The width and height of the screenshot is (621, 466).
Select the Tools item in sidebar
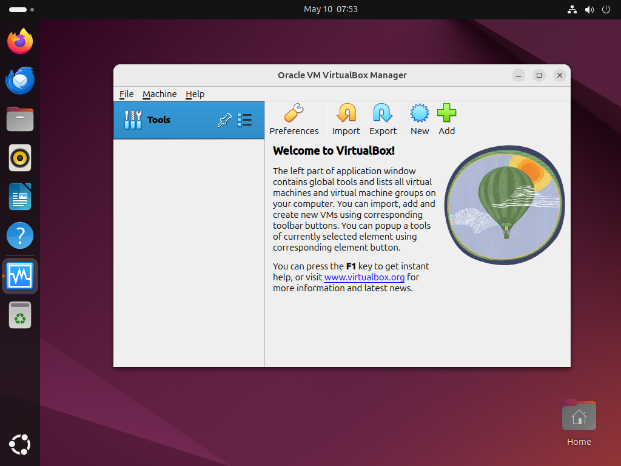[x=189, y=120]
